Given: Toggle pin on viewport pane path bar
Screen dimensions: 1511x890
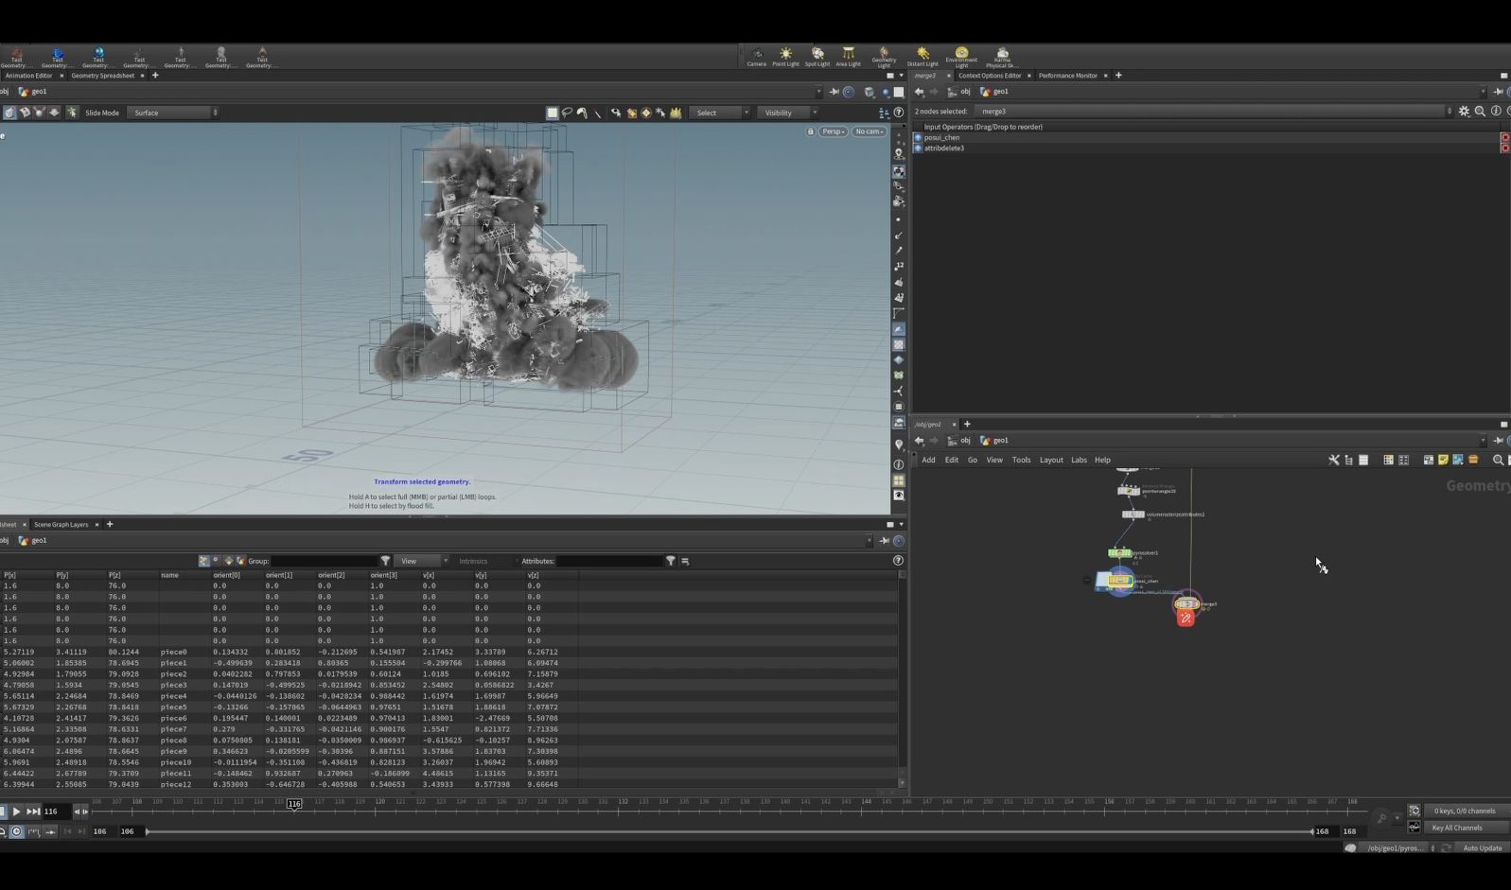Looking at the screenshot, I should tap(834, 92).
